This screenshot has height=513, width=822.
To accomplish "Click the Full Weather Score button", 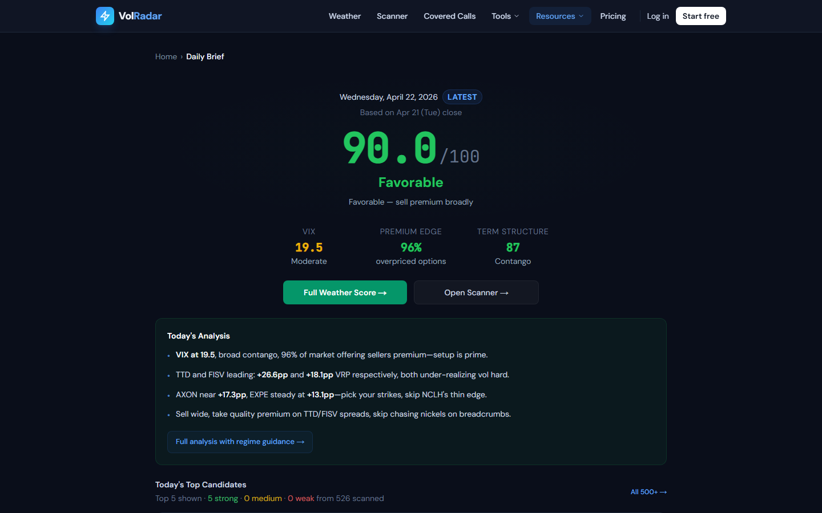I will point(345,292).
